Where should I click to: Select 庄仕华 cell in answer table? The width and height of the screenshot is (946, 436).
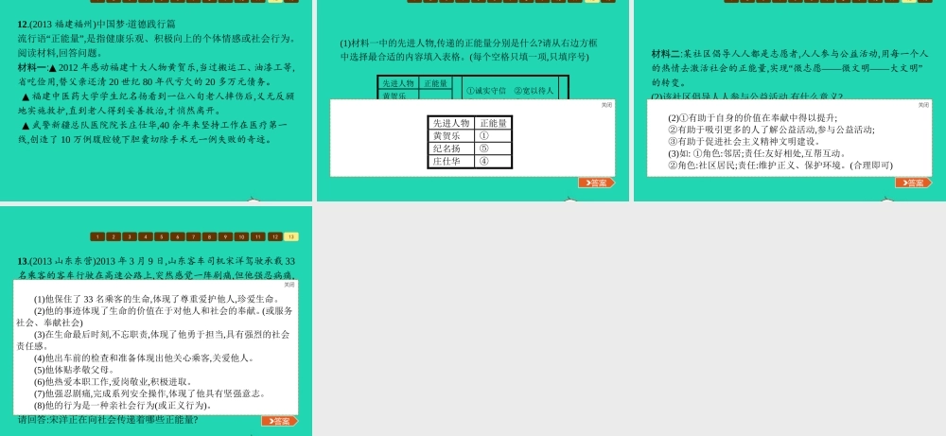click(x=451, y=161)
